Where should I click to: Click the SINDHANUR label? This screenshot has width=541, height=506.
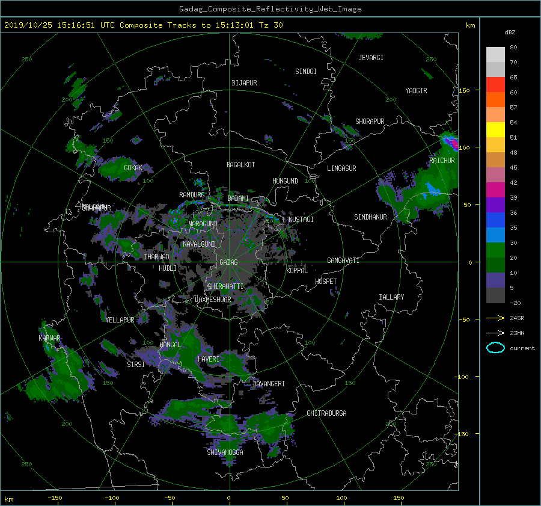pyautogui.click(x=370, y=217)
